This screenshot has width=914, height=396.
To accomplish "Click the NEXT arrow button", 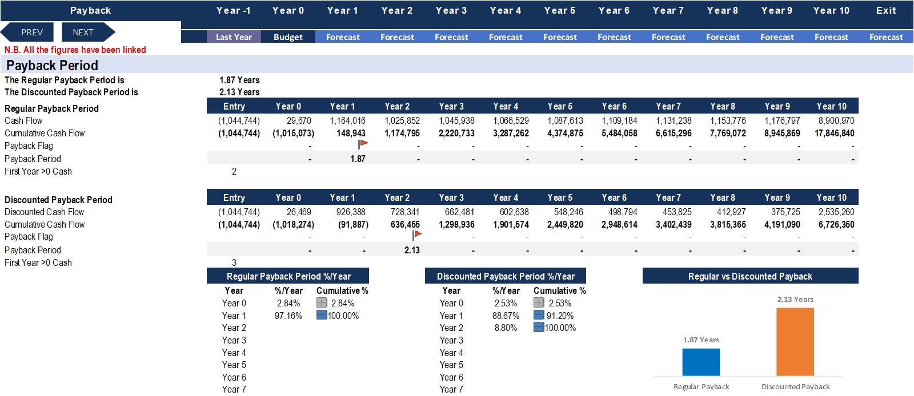I will (87, 32).
